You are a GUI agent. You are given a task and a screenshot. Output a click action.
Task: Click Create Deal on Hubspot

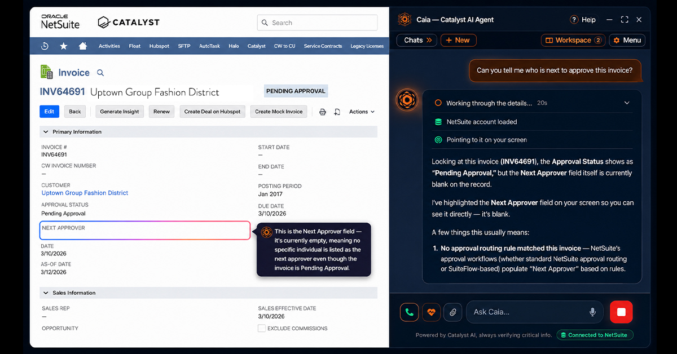(x=212, y=112)
